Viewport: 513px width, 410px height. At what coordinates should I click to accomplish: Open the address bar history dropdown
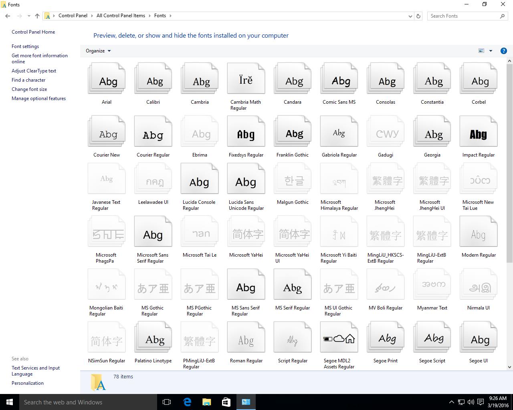(x=410, y=16)
